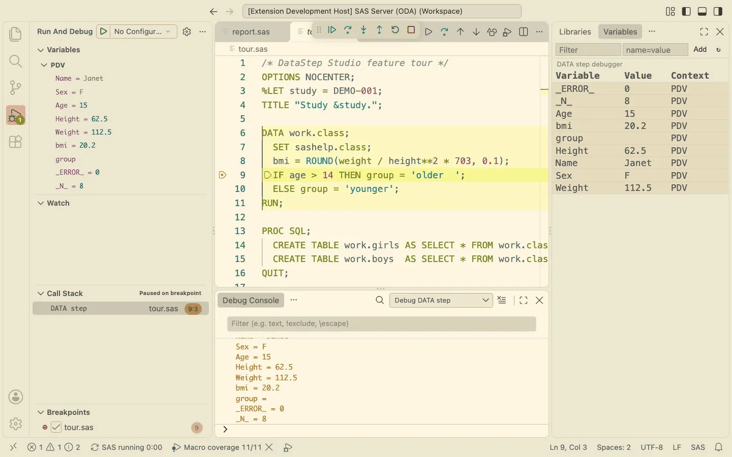Focus the name=value input field
This screenshot has height=457, width=732.
655,50
